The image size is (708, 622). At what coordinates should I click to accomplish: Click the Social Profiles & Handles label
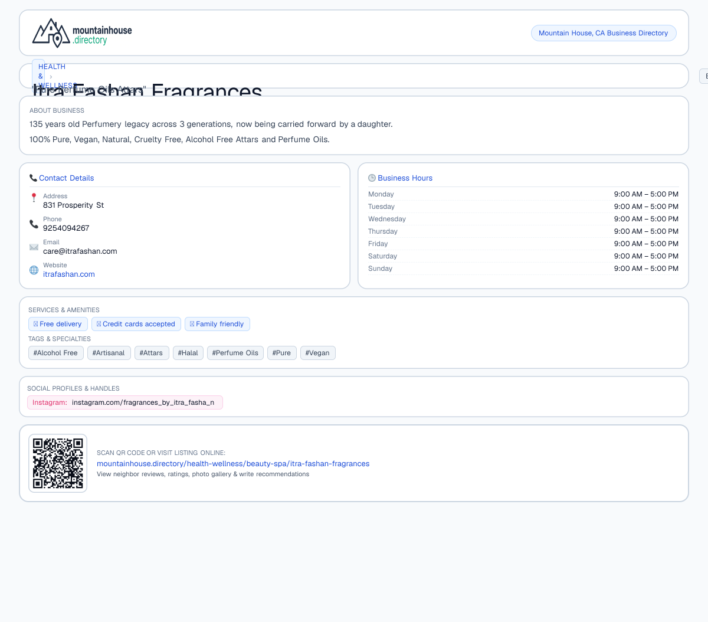tap(73, 388)
